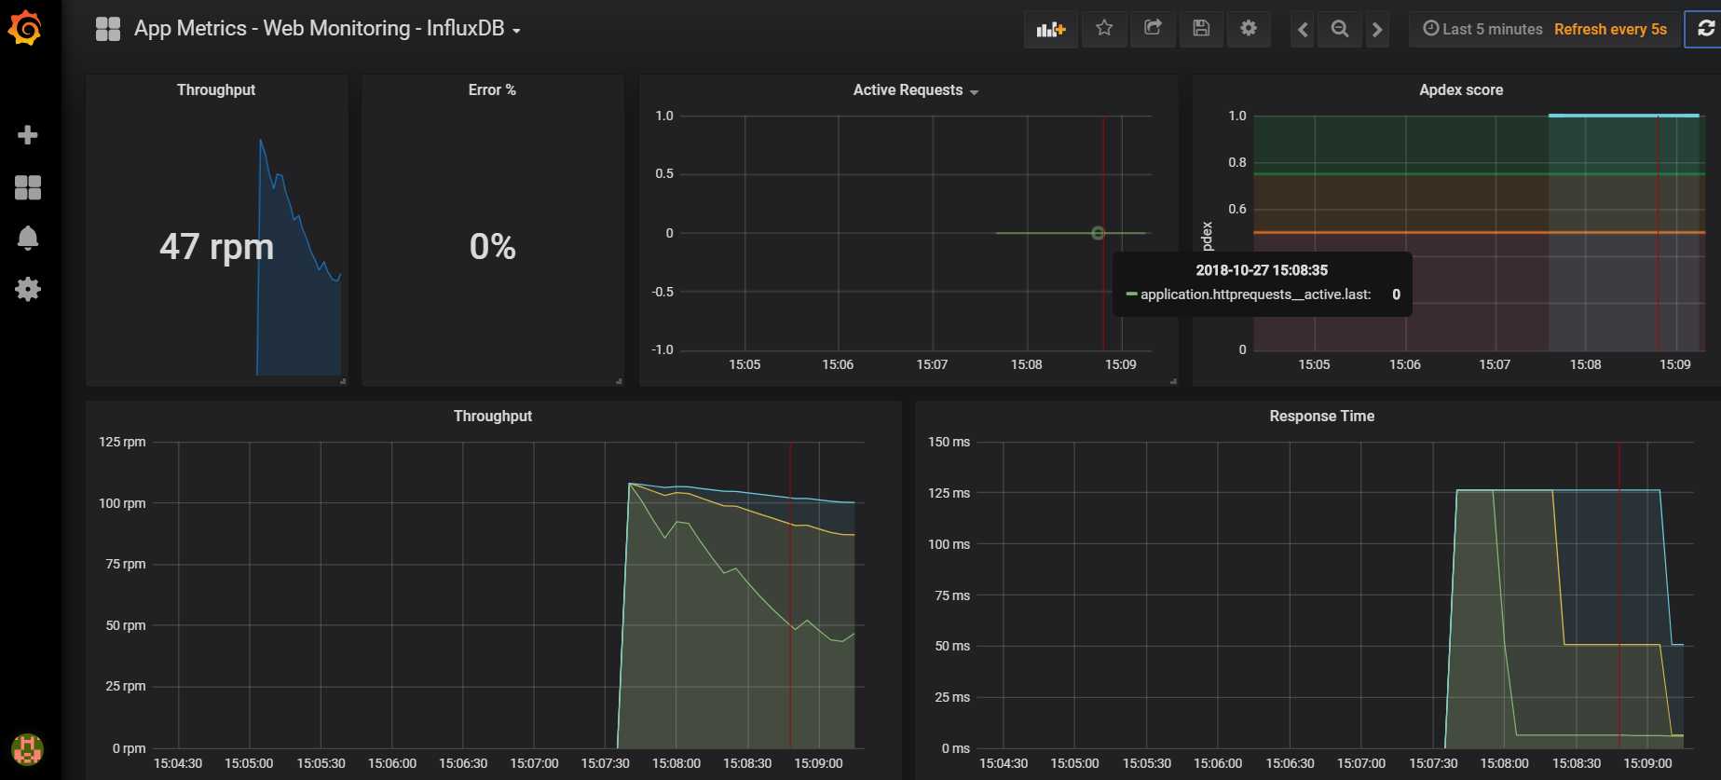Save the dashboard with floppy icon
The image size is (1721, 780).
[x=1201, y=29]
